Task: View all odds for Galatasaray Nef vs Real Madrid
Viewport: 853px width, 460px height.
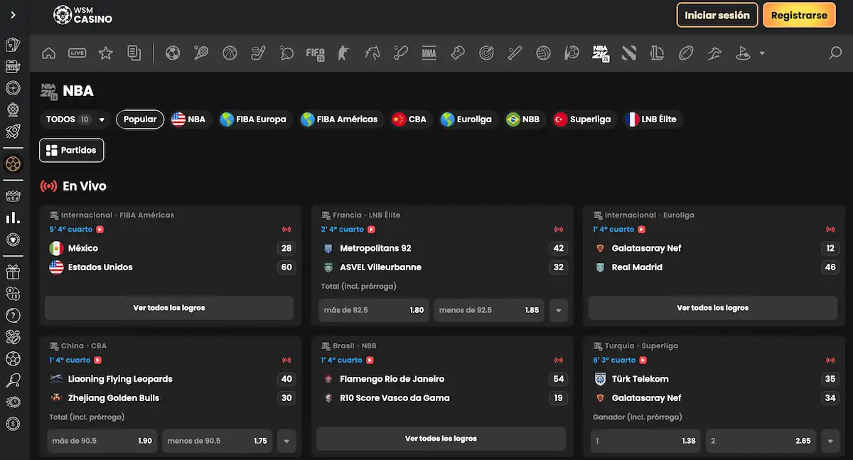Action: [x=713, y=308]
